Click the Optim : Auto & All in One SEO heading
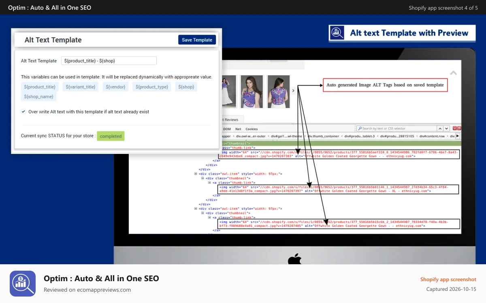The height and width of the screenshot is (303, 486). click(x=101, y=278)
